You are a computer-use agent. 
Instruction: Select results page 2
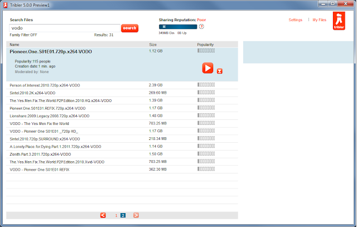(x=123, y=215)
